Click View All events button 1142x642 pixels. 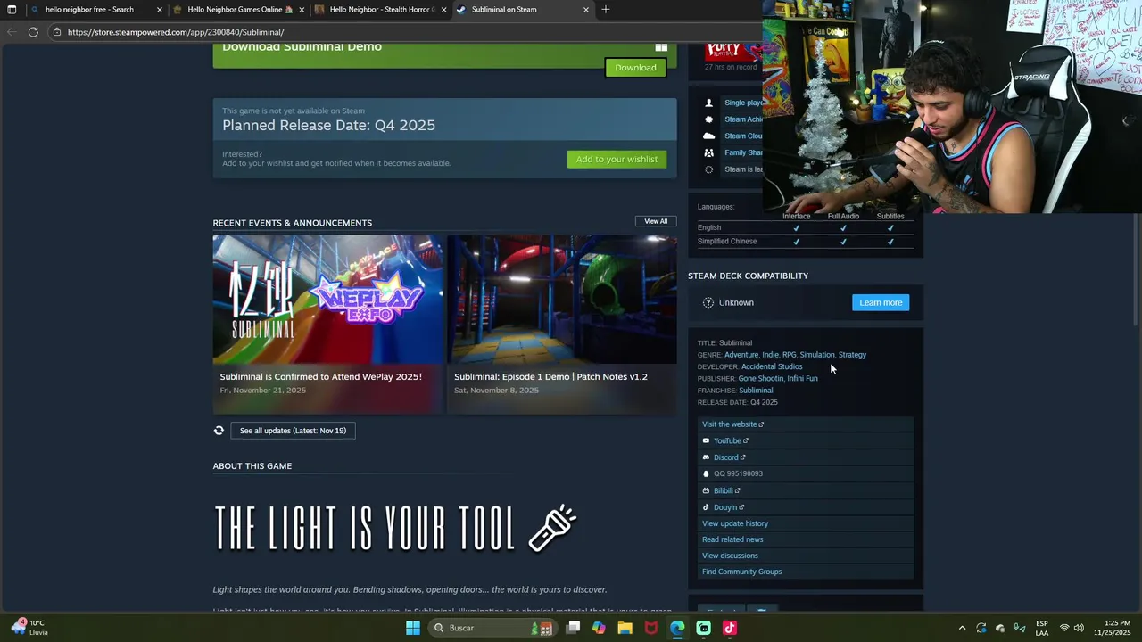[x=656, y=221]
